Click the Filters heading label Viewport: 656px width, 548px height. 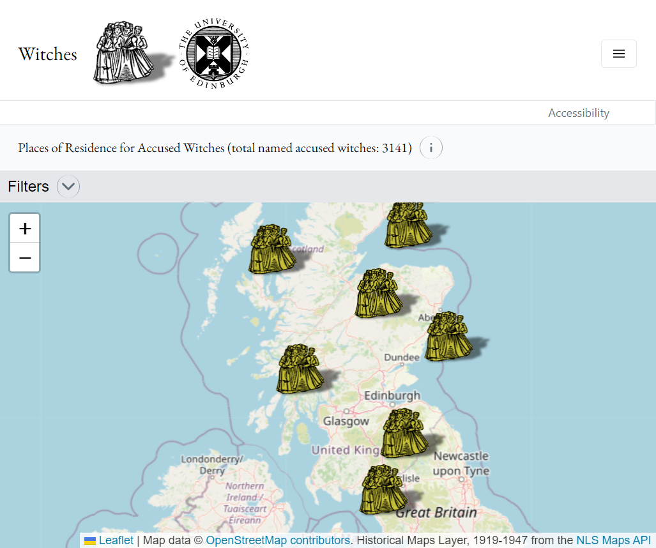(x=29, y=186)
